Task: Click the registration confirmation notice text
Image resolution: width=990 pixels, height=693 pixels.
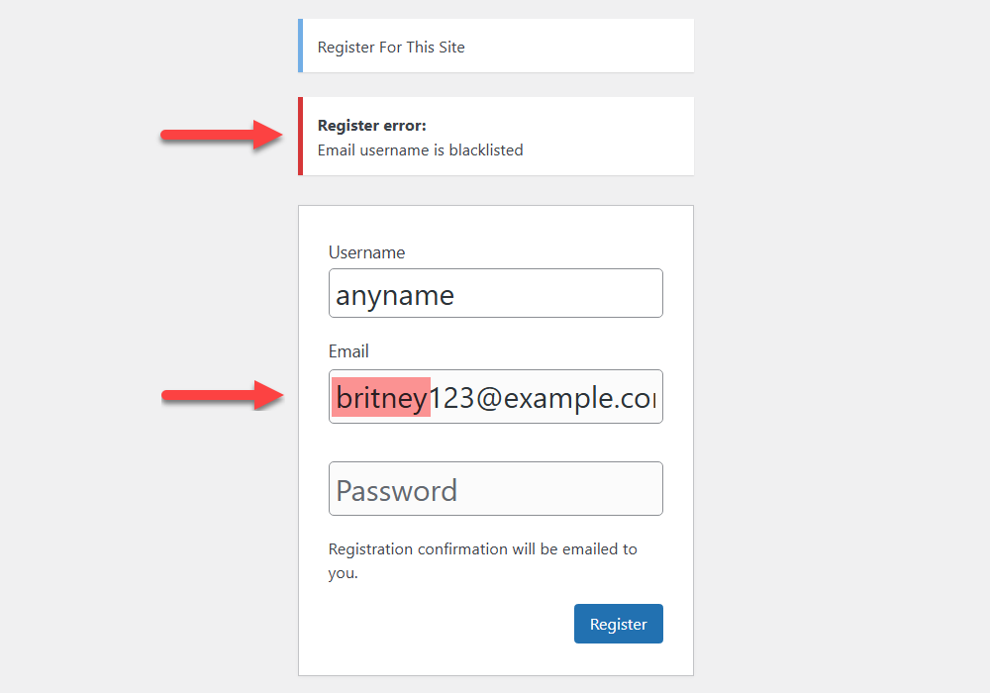Action: [482, 548]
